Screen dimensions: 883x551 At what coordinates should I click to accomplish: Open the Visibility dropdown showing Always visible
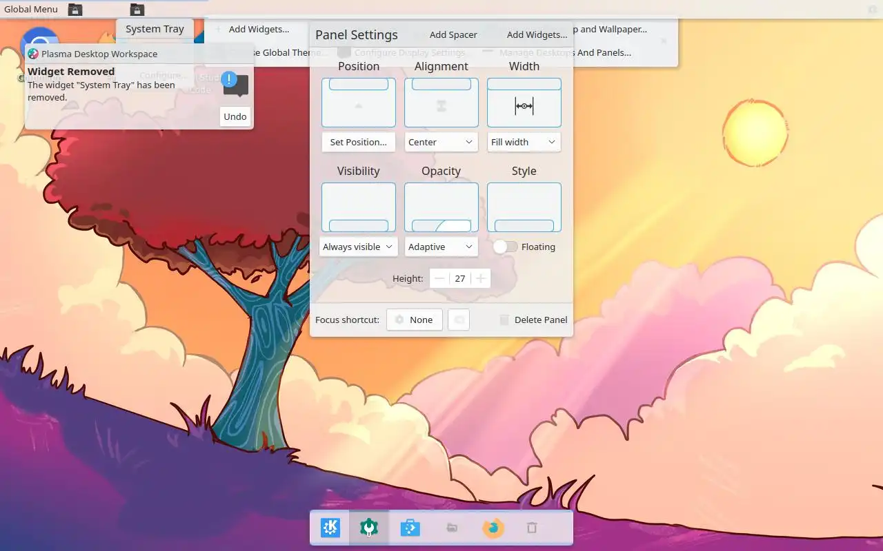pos(358,247)
